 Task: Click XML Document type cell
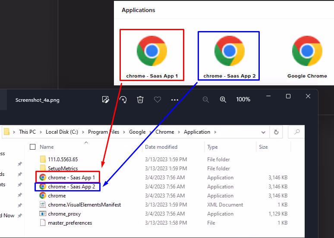pos(225,205)
